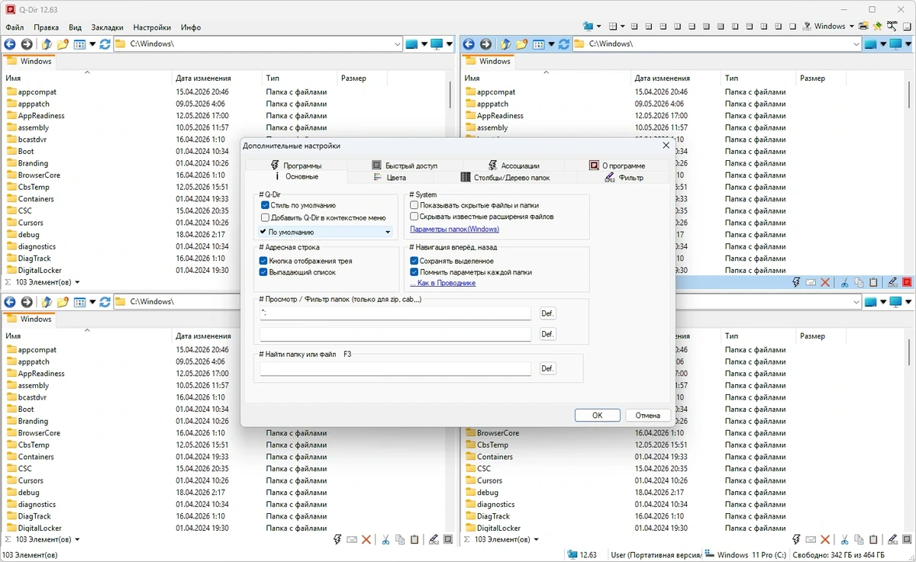Open the Windows dropdown in main toolbar
Image resolution: width=916 pixels, height=562 pixels.
click(850, 26)
